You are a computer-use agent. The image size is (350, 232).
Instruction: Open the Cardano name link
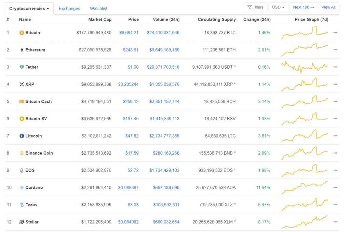(34, 188)
